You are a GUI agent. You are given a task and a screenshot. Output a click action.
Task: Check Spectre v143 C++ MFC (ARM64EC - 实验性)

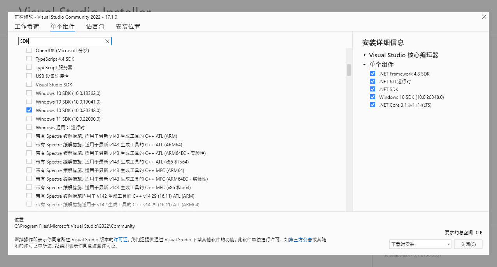29,179
